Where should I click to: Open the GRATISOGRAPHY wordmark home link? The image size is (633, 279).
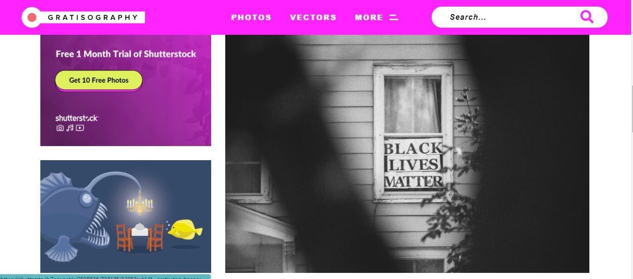pos(93,17)
